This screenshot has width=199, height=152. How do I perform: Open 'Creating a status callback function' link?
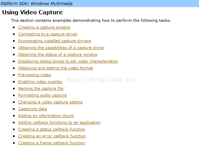(51, 129)
